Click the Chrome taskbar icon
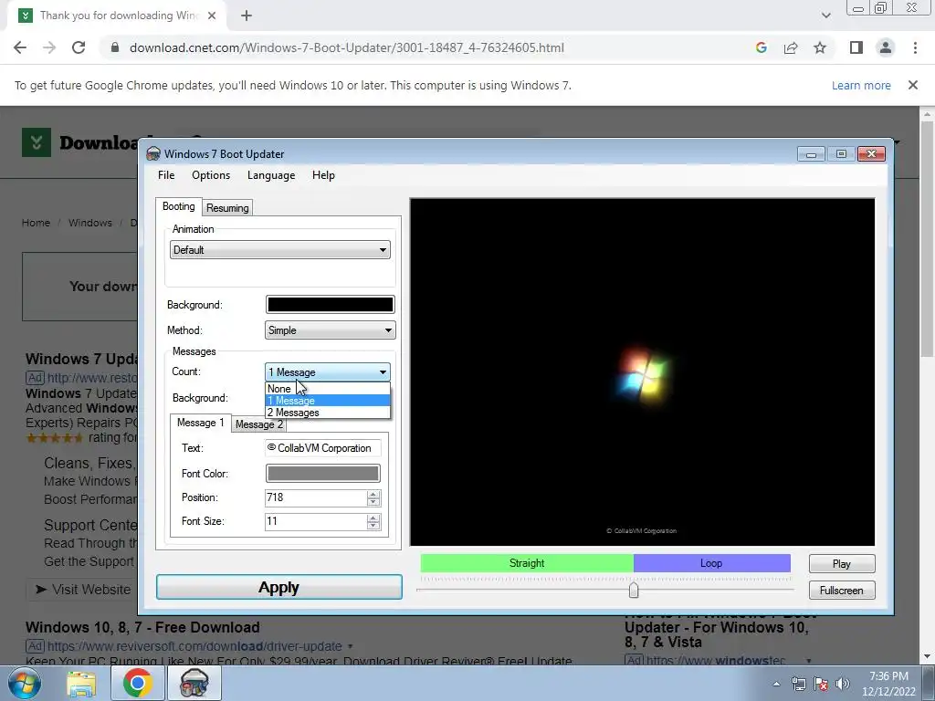Image resolution: width=935 pixels, height=701 pixels. pos(138,683)
